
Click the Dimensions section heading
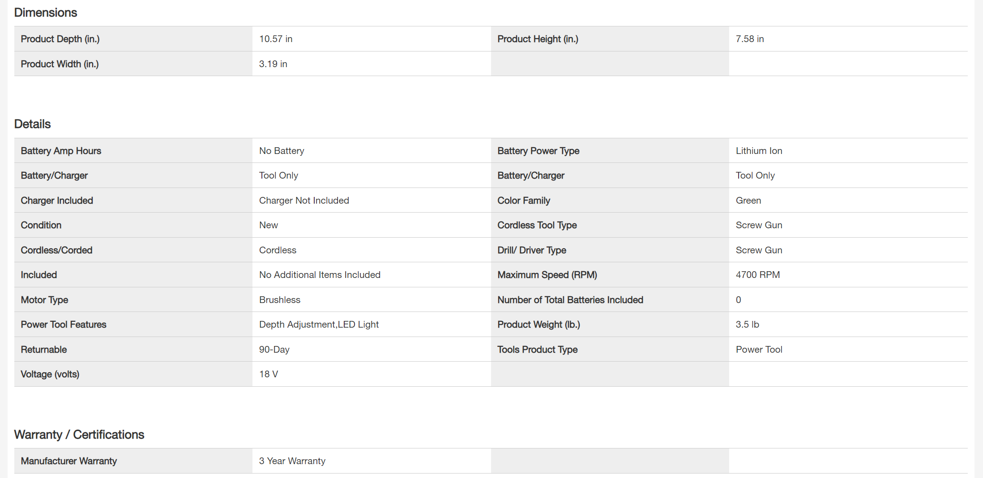tap(46, 13)
